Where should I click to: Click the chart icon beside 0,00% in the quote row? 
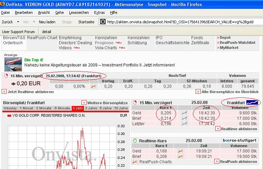[93, 86]
